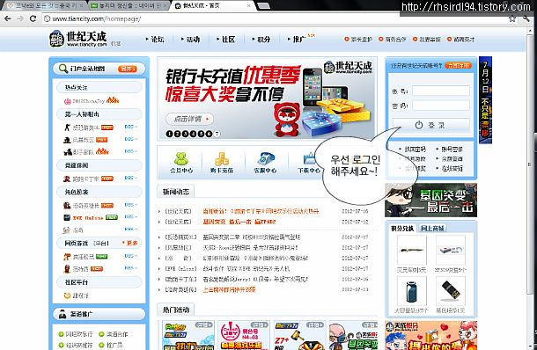Go back with the browser back arrow
The image size is (537, 350).
pyautogui.click(x=8, y=18)
